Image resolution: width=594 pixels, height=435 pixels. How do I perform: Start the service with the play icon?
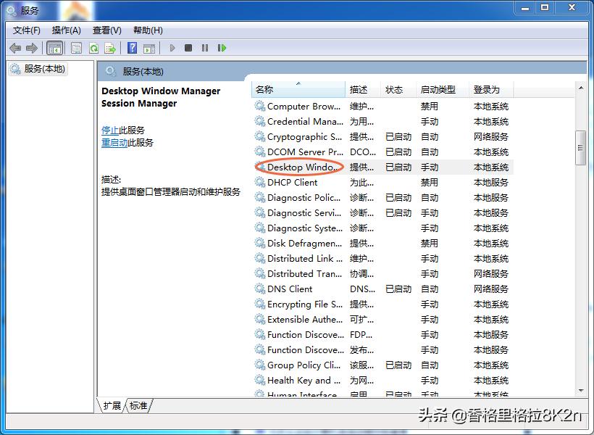(x=172, y=48)
